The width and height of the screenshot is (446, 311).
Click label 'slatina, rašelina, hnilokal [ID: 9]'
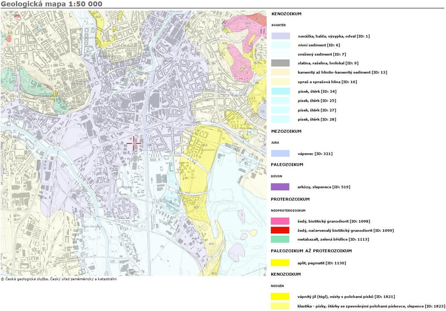(327, 63)
